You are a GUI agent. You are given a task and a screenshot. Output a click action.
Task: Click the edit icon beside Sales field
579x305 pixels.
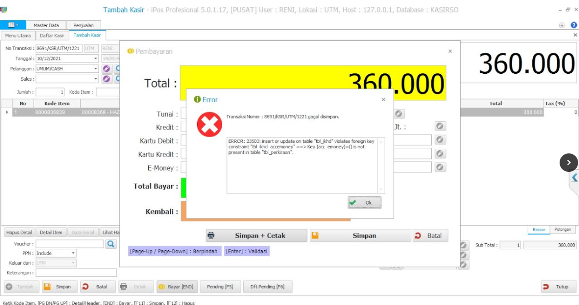(107, 79)
